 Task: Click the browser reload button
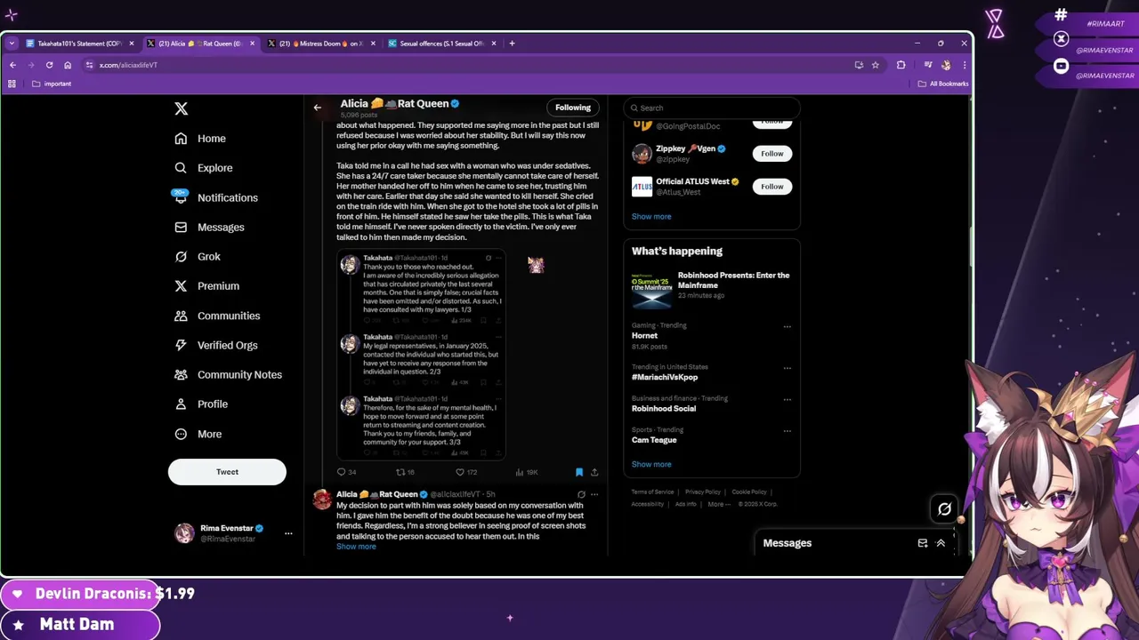(49, 65)
